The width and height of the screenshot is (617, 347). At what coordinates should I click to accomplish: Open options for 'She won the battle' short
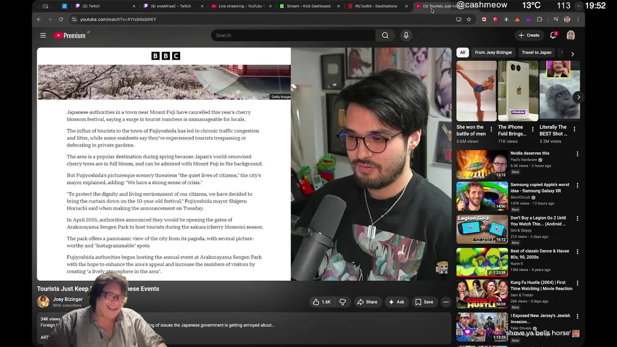pos(491,129)
